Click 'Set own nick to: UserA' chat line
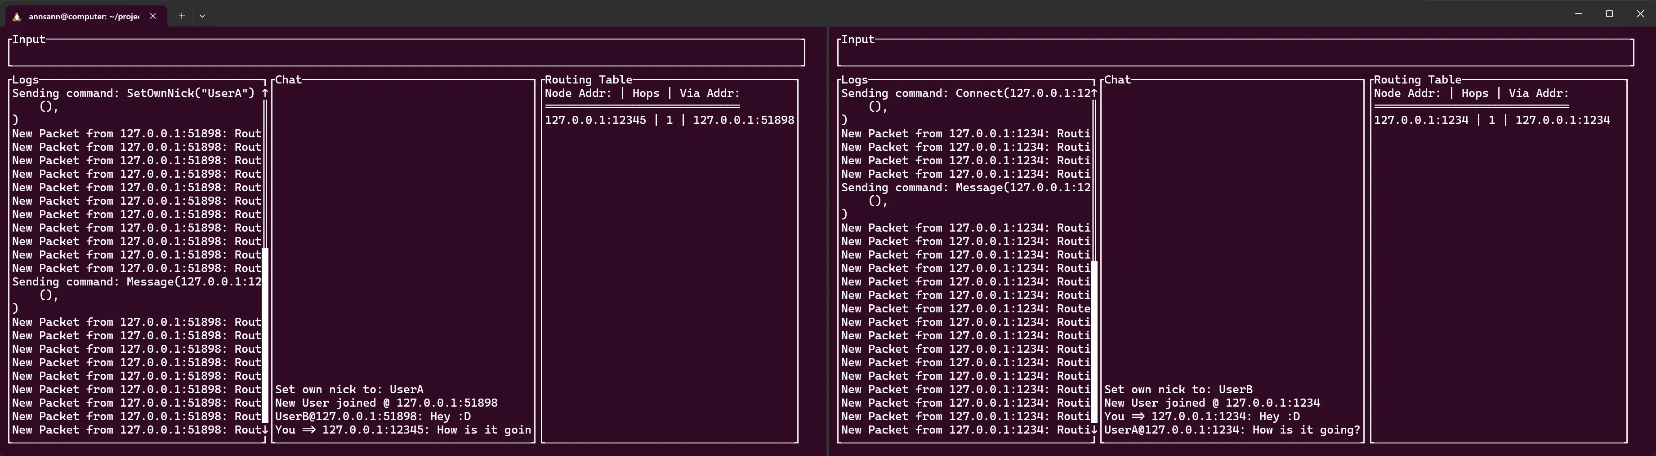 click(349, 389)
